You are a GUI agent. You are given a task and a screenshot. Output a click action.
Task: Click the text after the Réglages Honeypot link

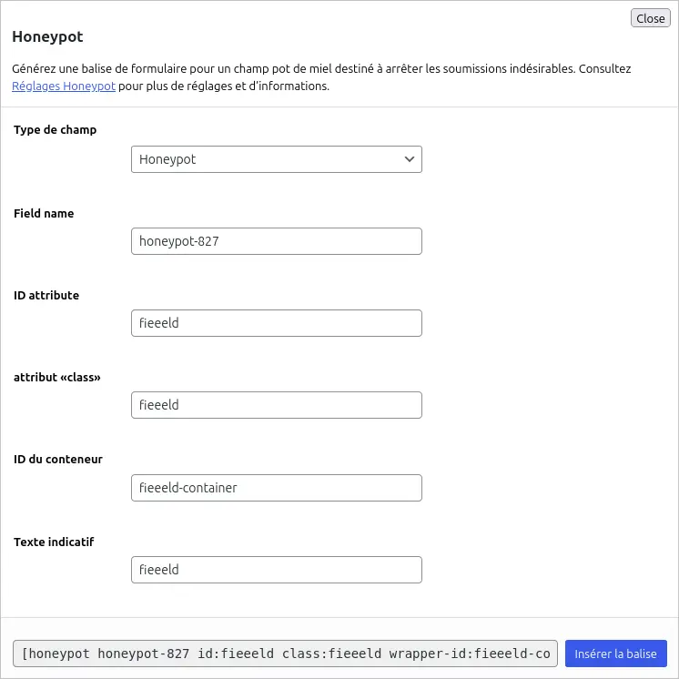pyautogui.click(x=223, y=87)
